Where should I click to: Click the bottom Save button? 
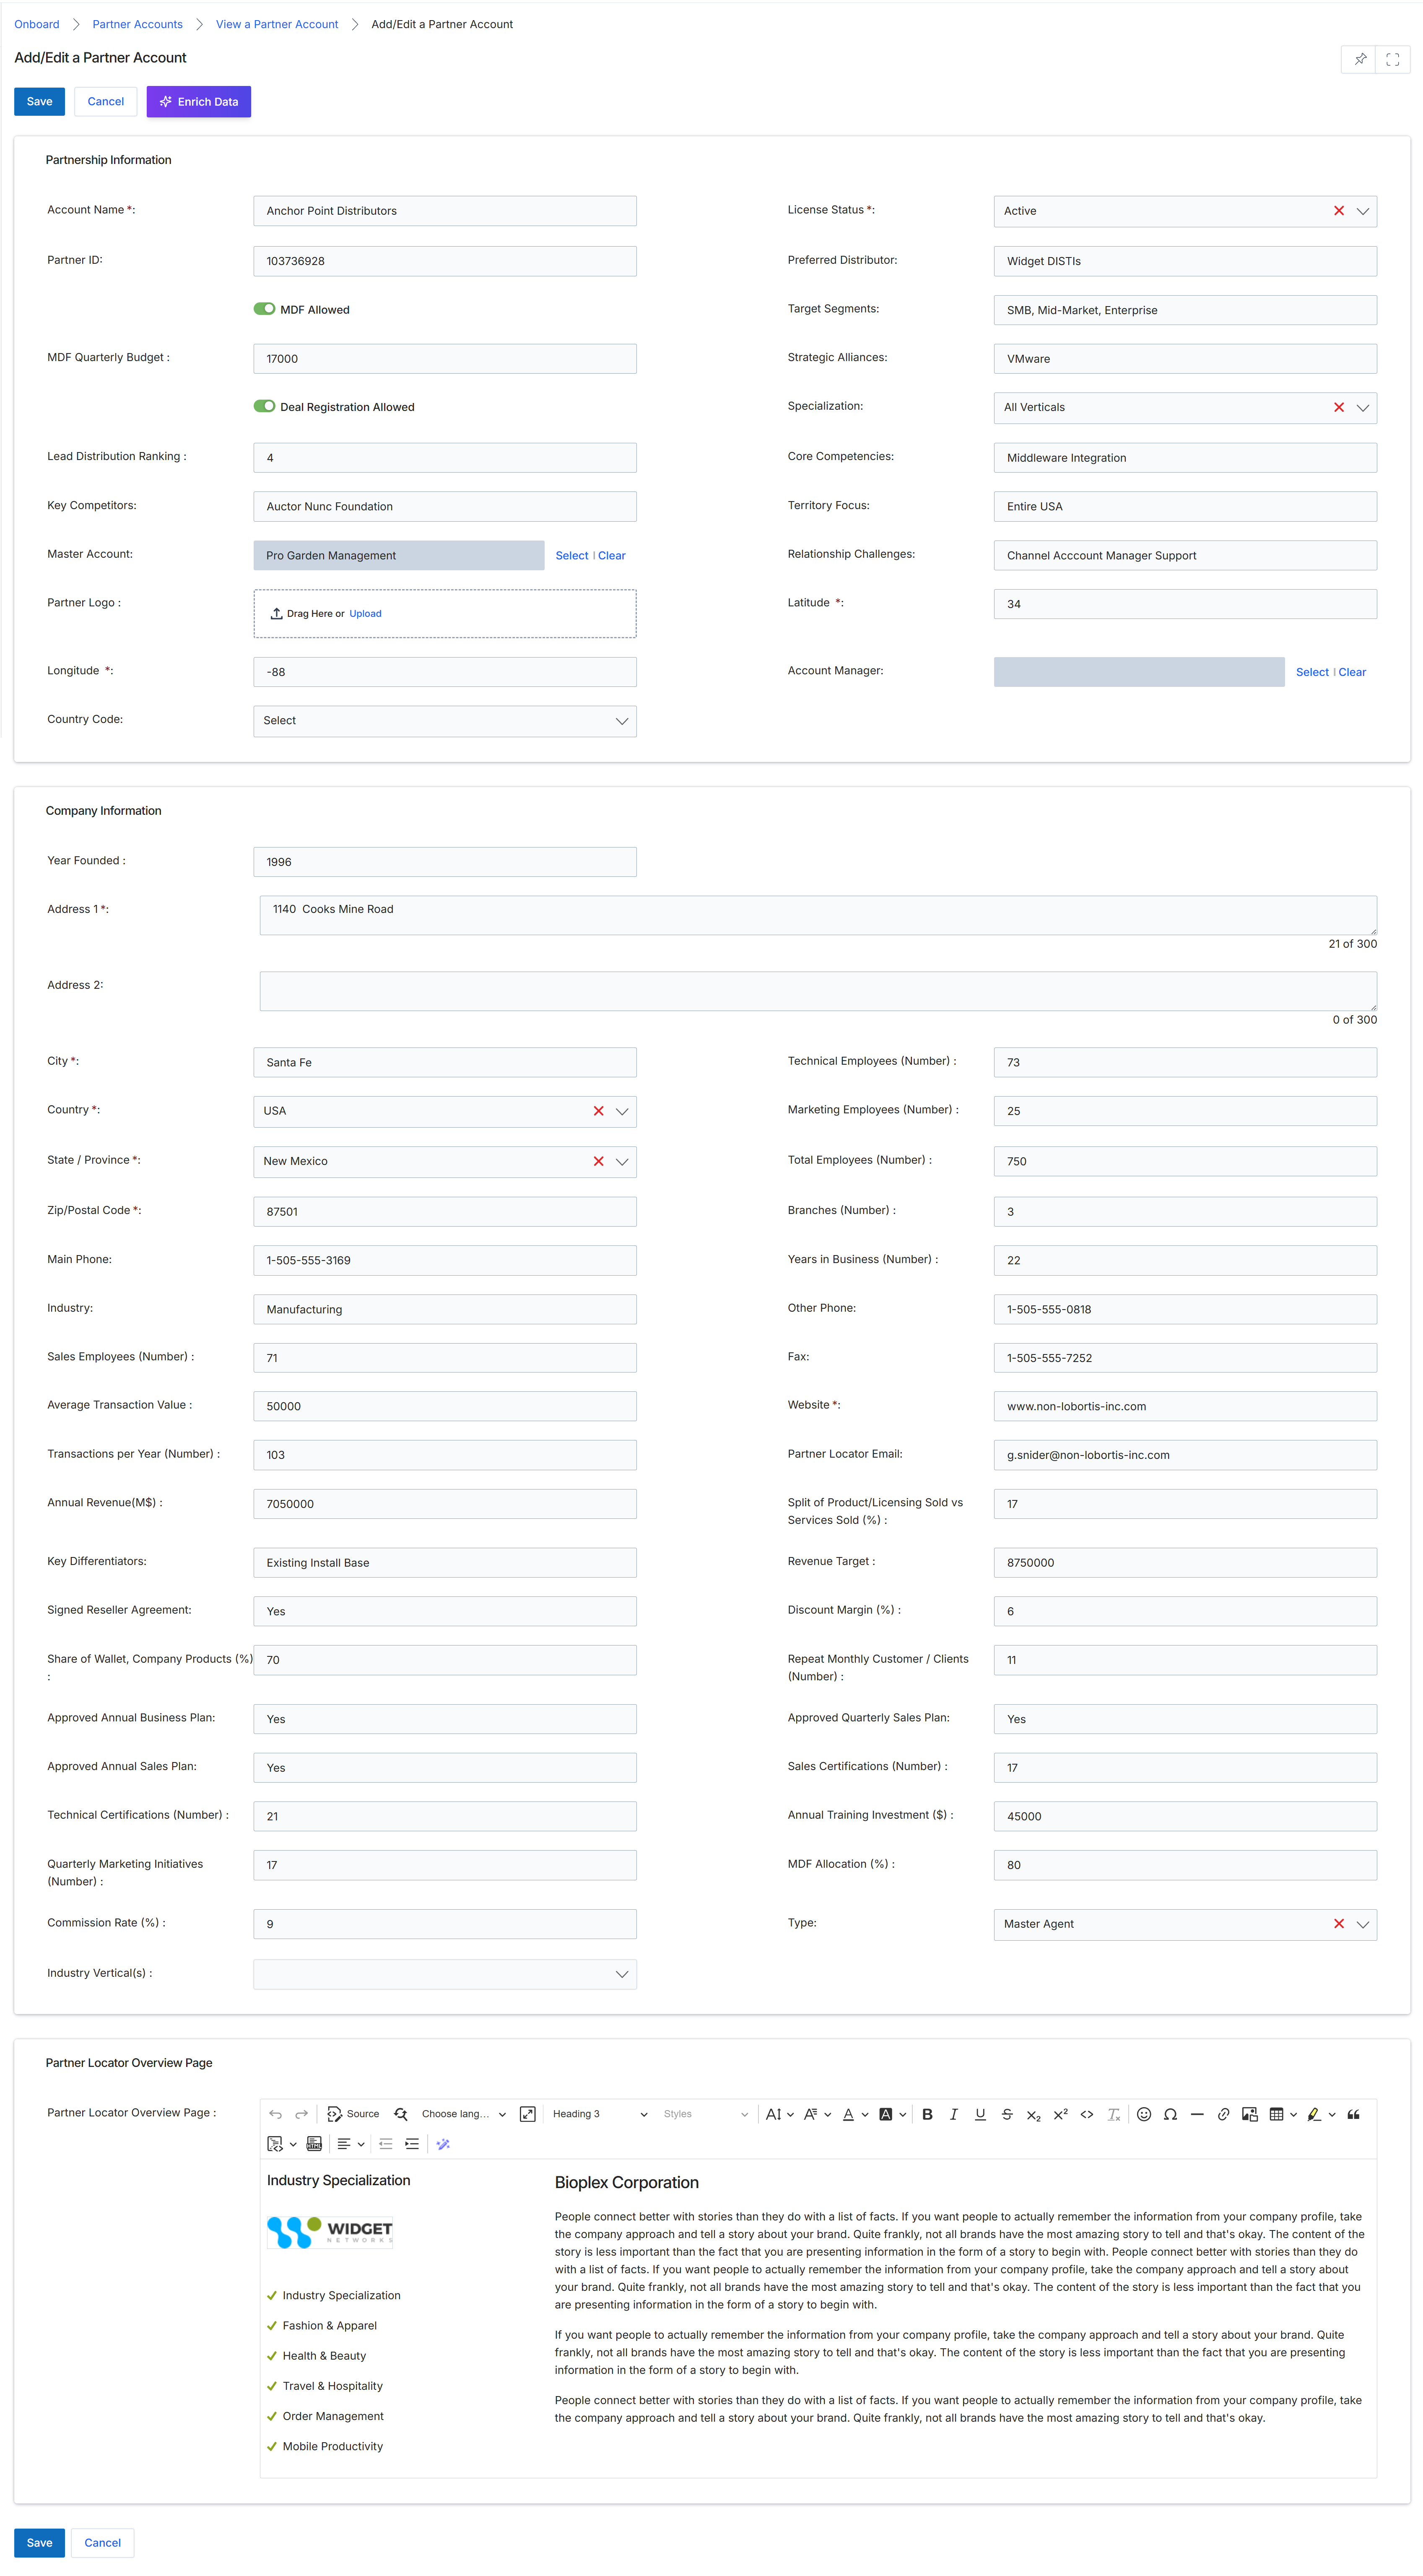click(x=39, y=2542)
